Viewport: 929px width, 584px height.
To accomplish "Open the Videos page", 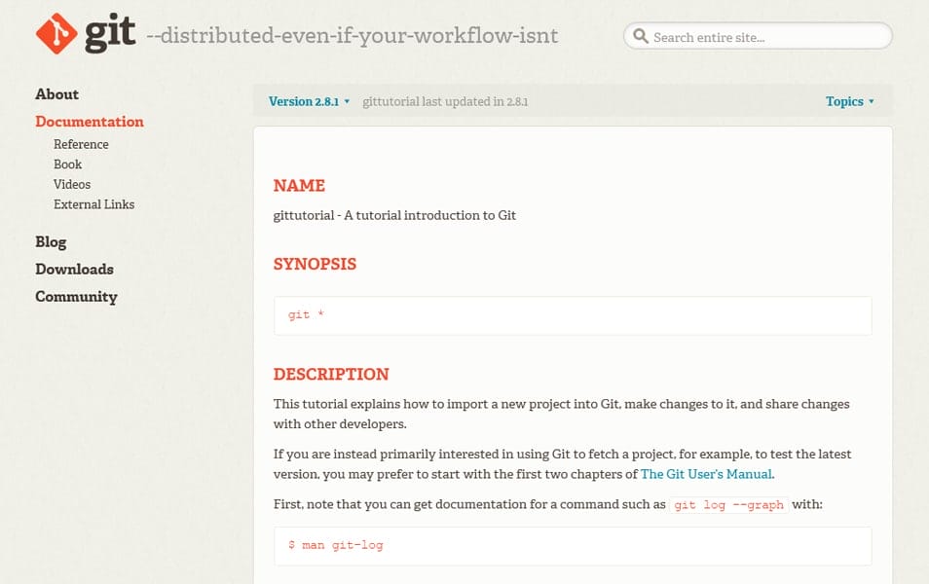I will click(x=72, y=184).
